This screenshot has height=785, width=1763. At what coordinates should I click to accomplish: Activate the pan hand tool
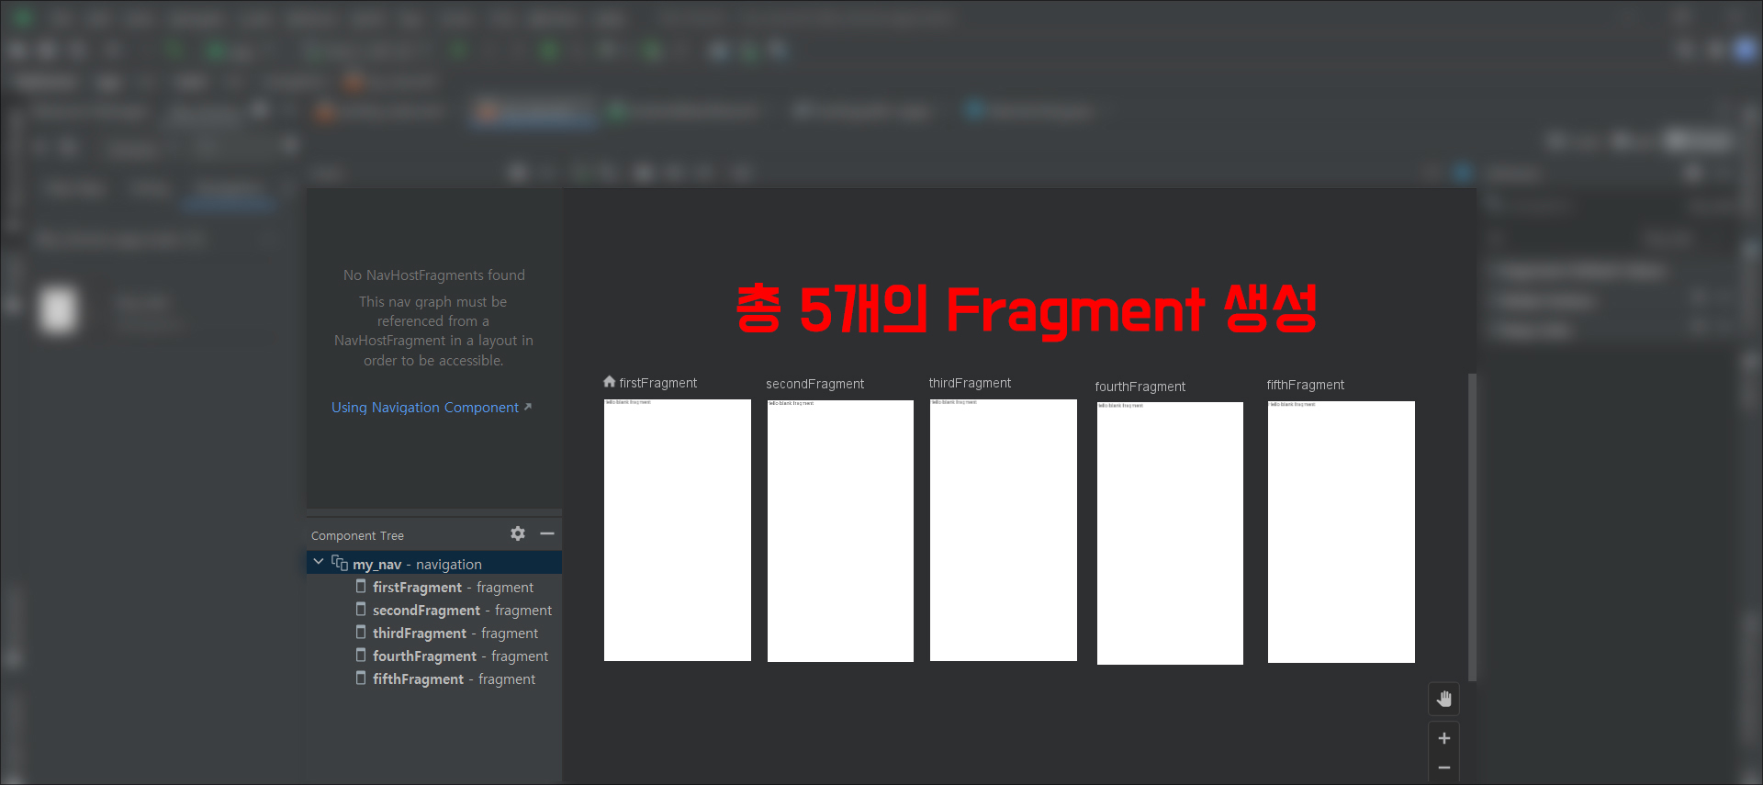click(1444, 699)
